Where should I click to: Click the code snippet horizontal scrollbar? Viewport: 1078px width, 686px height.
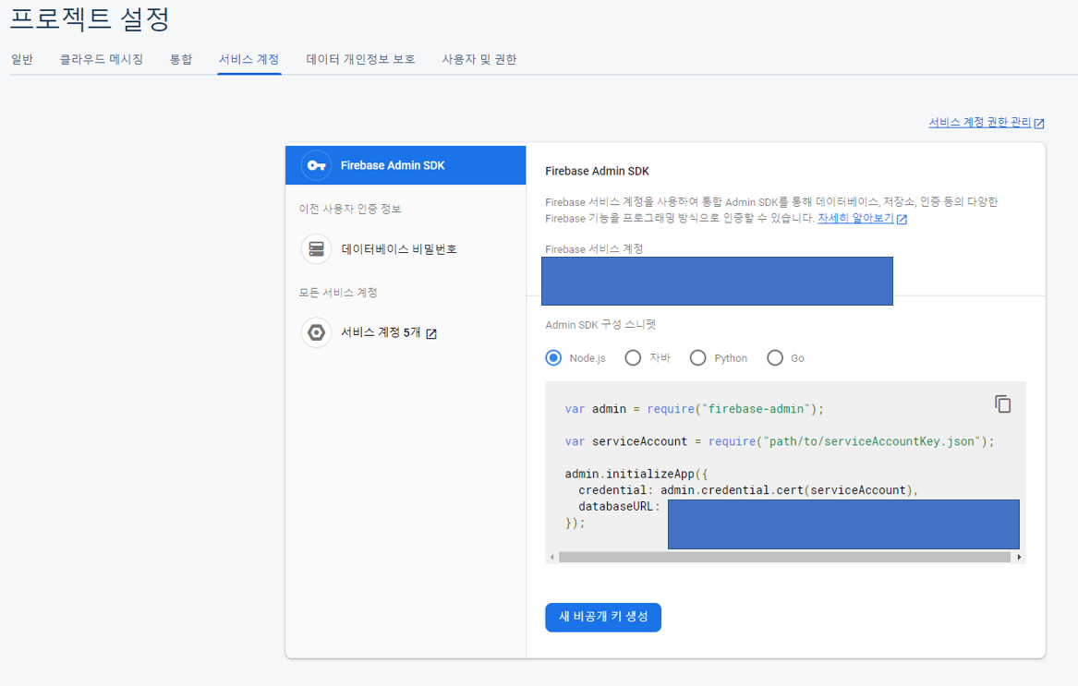tap(784, 557)
